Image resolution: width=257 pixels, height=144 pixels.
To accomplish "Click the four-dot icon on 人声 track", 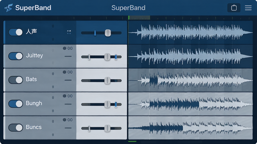I will pos(69,32).
